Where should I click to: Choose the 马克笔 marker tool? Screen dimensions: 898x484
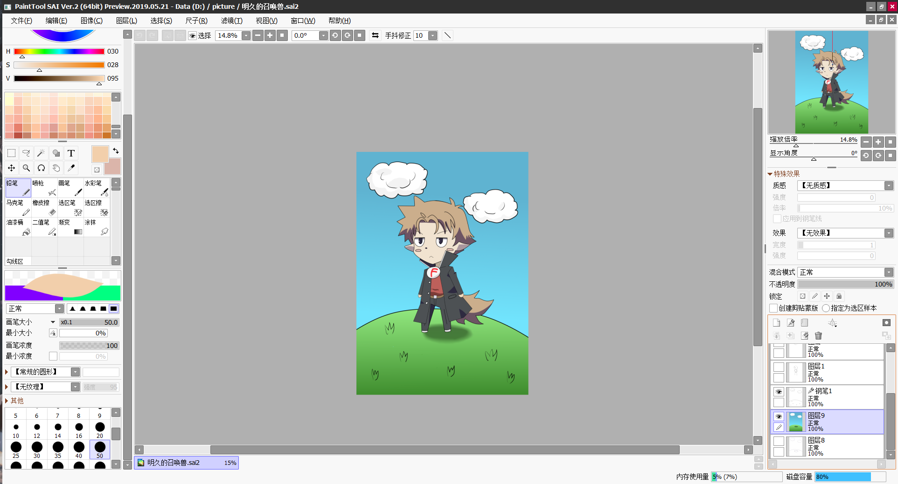pyautogui.click(x=18, y=208)
